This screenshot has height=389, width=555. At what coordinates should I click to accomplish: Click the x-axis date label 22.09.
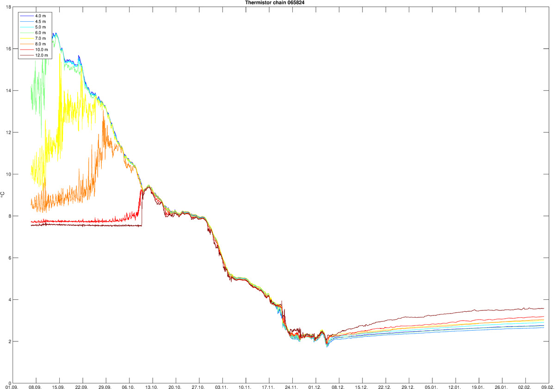[x=81, y=387]
